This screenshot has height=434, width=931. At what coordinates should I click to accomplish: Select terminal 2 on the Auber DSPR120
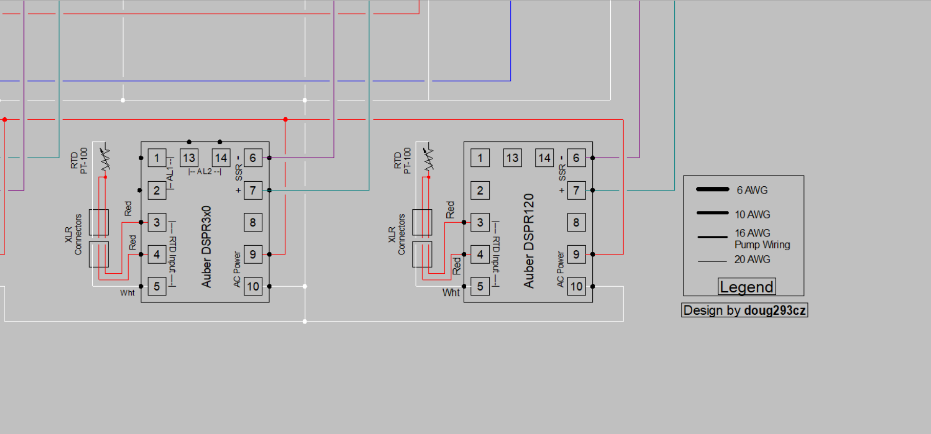click(480, 190)
